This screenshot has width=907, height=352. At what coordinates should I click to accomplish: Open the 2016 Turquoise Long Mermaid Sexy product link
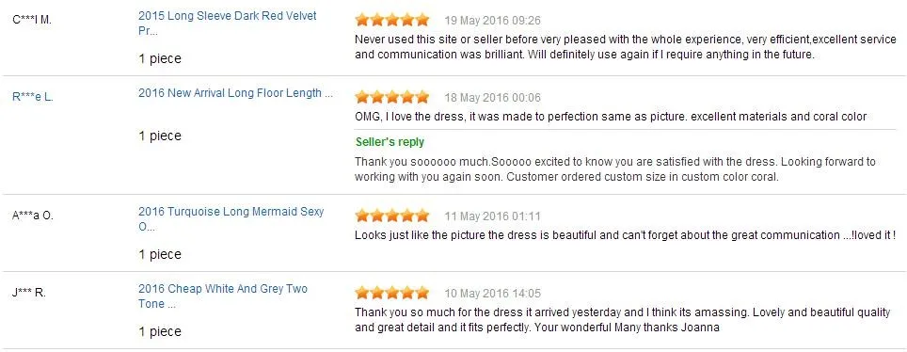point(231,219)
